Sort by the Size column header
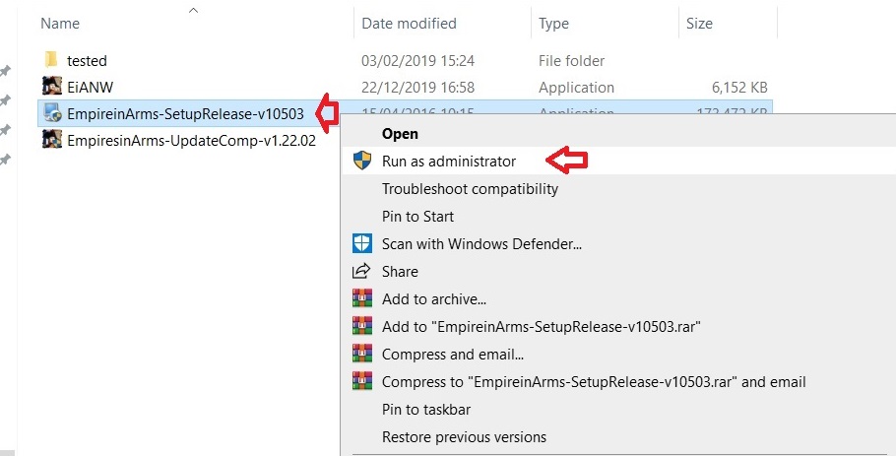Screen dimensions: 896x456 pyautogui.click(x=699, y=24)
